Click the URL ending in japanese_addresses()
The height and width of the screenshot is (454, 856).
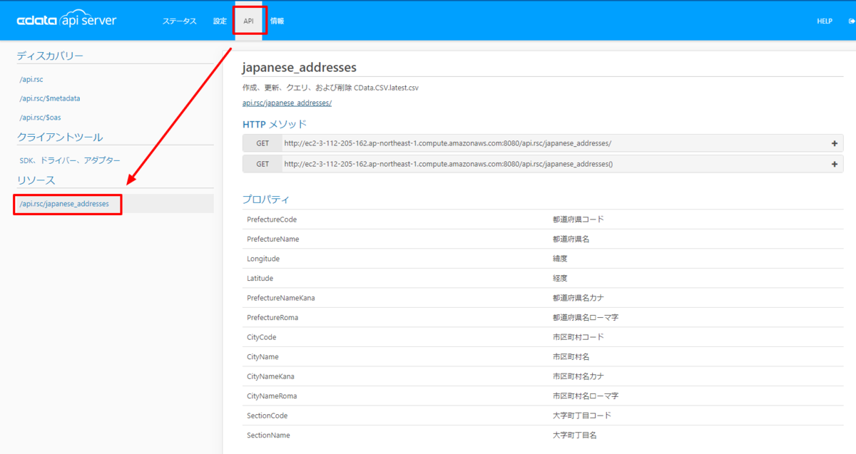coord(449,164)
